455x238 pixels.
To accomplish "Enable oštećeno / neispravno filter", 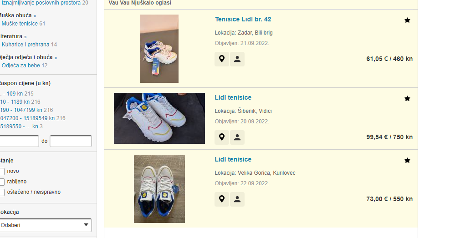I will click(x=2, y=192).
